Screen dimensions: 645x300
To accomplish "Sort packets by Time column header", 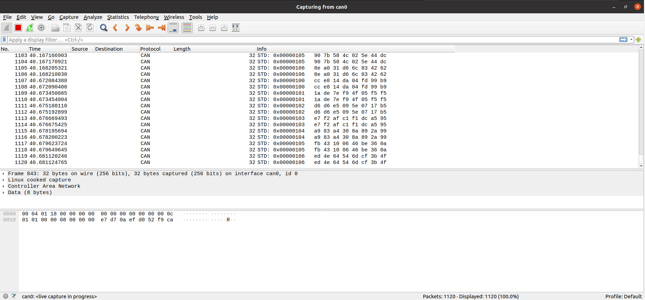I will pyautogui.click(x=49, y=49).
